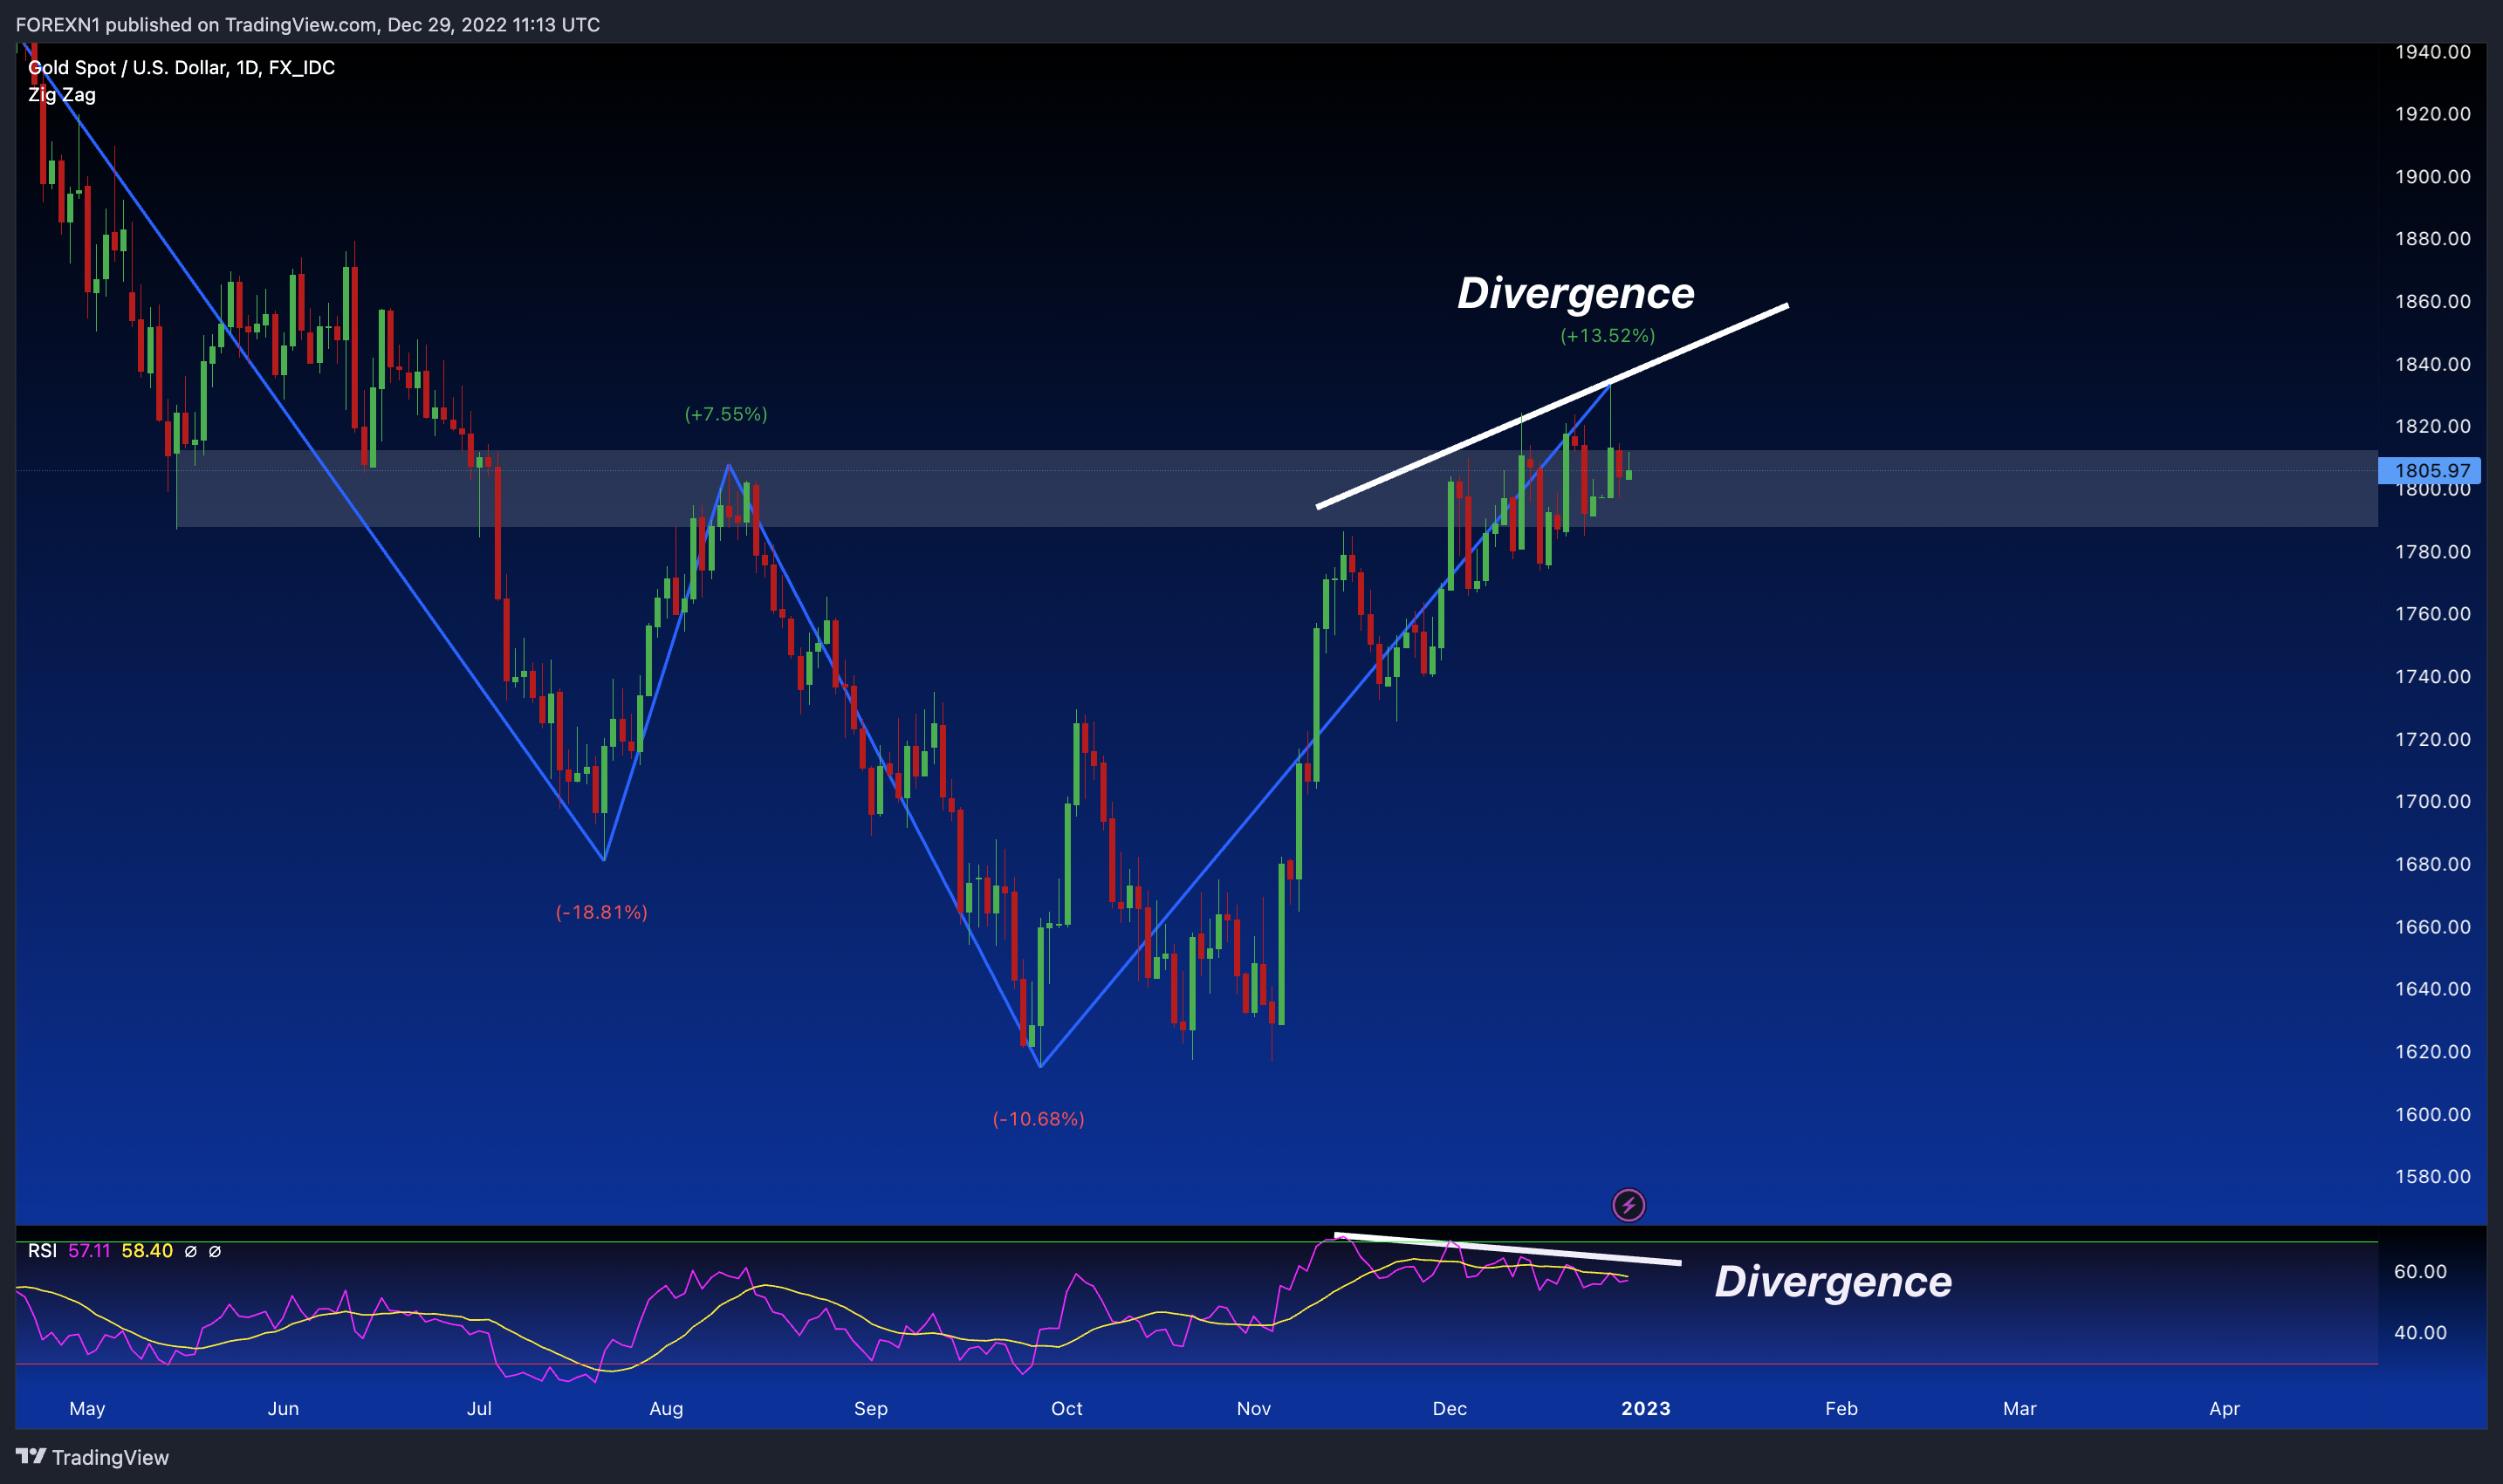Click the Jul label on time axis
Screen dimensions: 2503x1484
coord(479,1408)
